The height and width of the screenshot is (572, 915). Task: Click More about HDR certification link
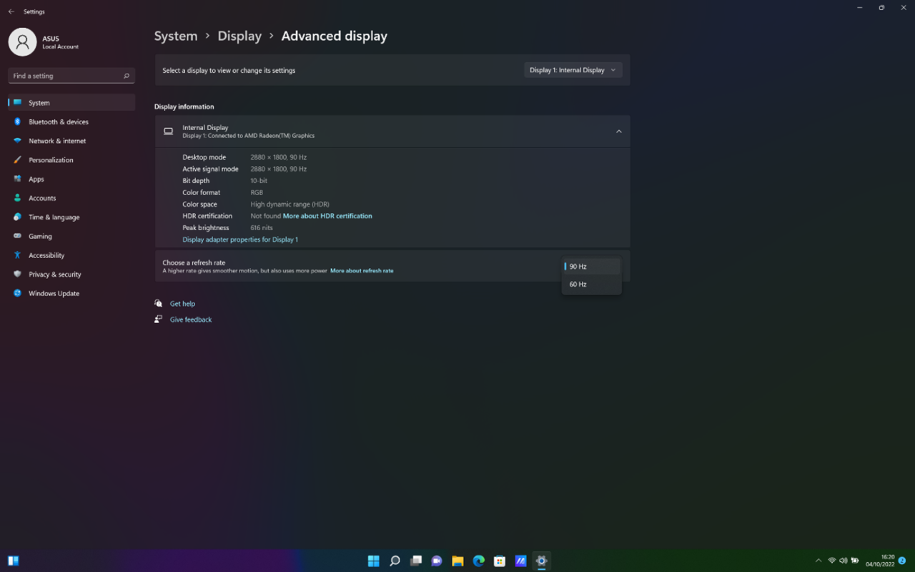(327, 216)
